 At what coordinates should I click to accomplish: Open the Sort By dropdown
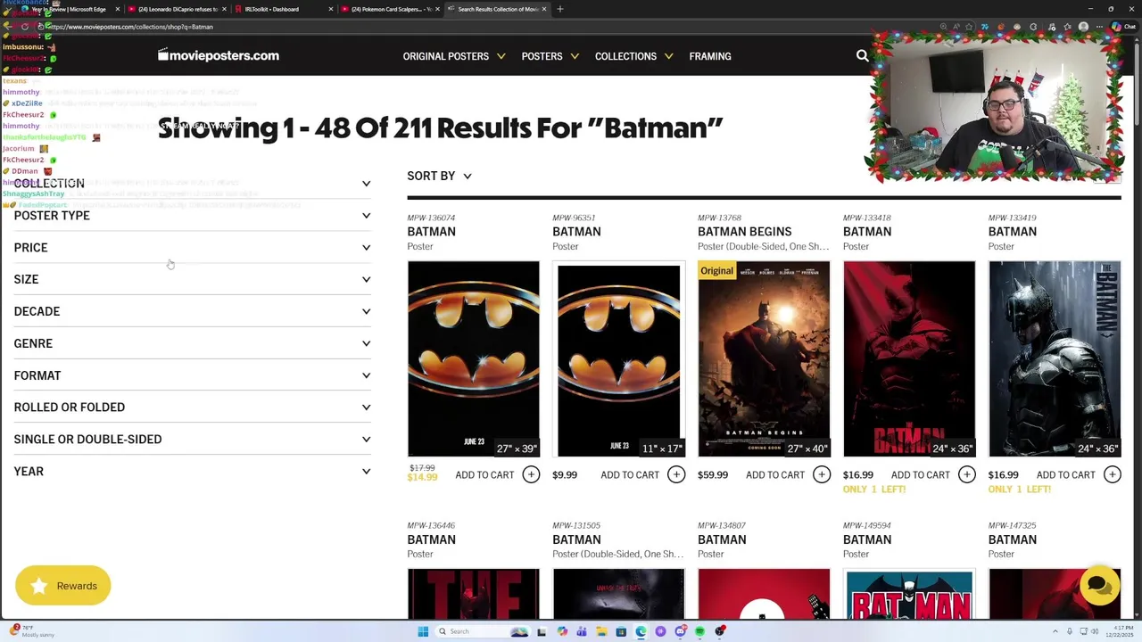point(440,176)
